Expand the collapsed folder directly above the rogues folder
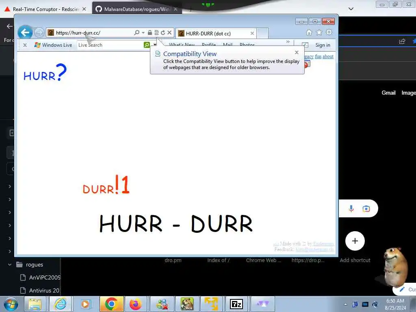 tap(10, 251)
